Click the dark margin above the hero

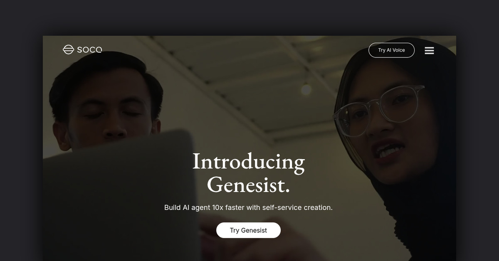pyautogui.click(x=249, y=17)
